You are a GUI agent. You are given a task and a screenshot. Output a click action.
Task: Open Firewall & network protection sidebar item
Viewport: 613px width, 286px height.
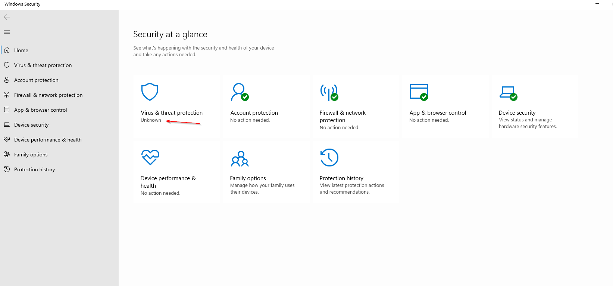(48, 95)
